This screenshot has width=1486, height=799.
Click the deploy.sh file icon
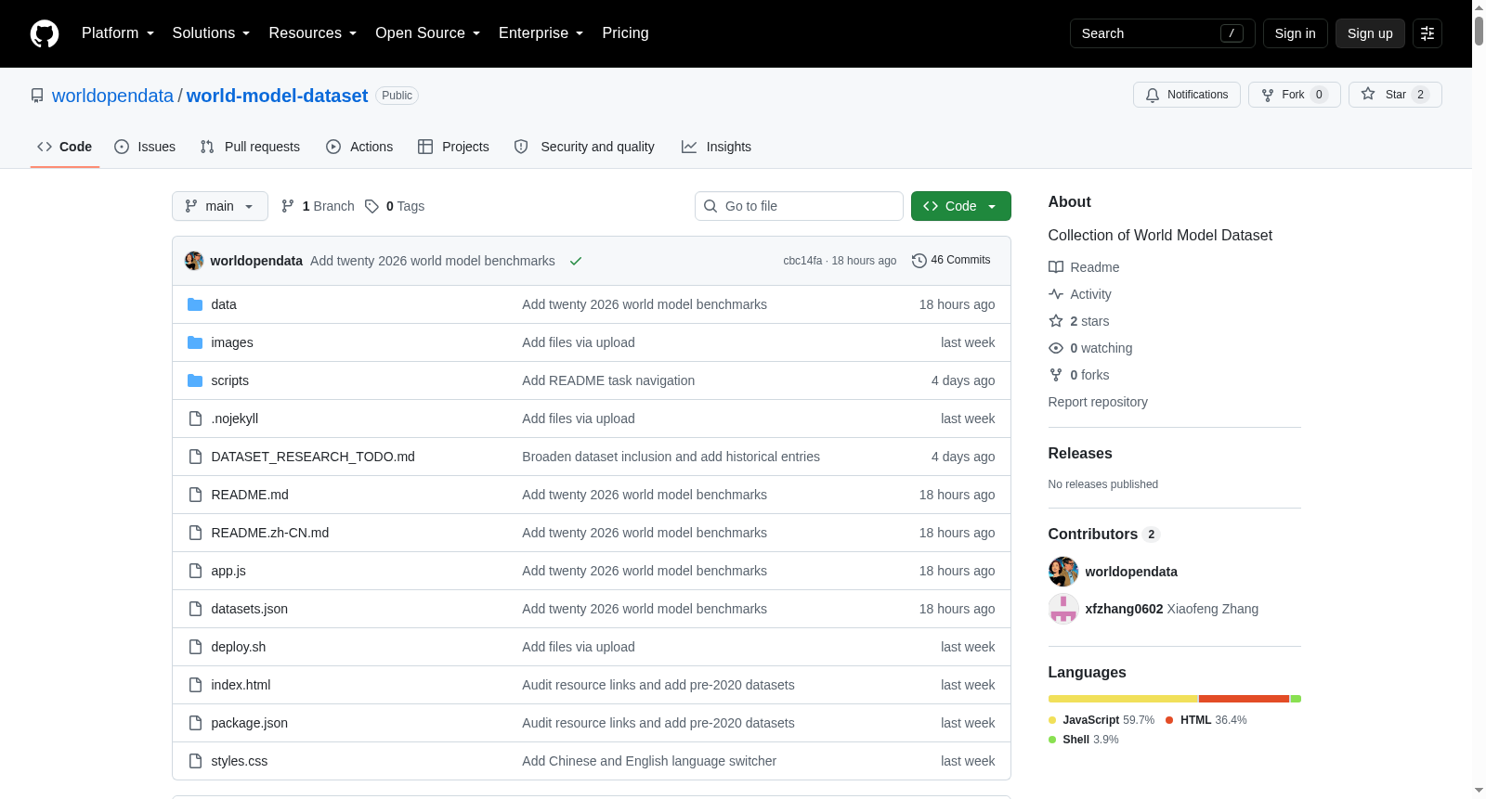[x=195, y=647]
